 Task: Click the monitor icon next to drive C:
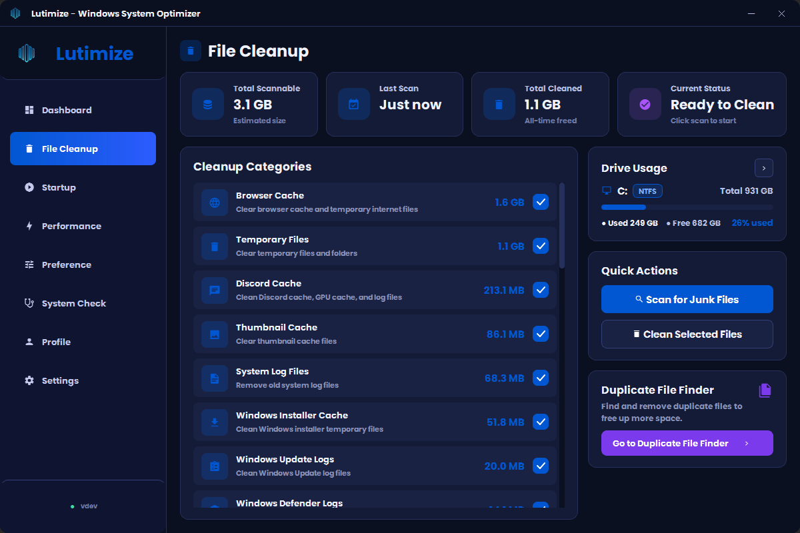click(x=607, y=191)
